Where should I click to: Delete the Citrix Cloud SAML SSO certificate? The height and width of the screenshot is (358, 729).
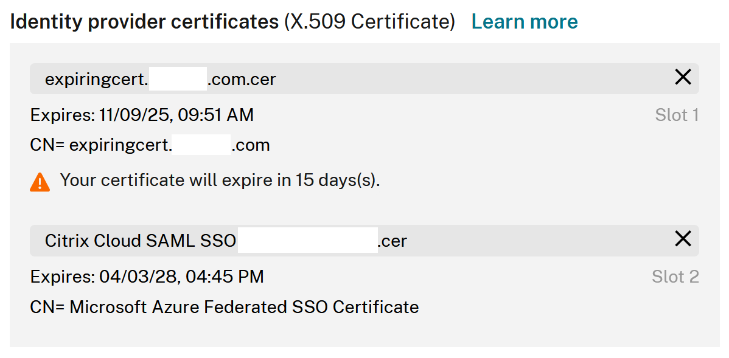point(683,239)
